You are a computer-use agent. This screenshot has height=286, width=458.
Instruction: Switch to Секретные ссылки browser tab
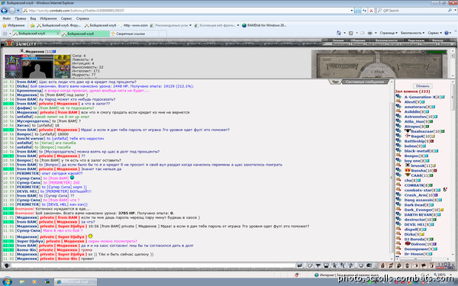click(x=131, y=34)
